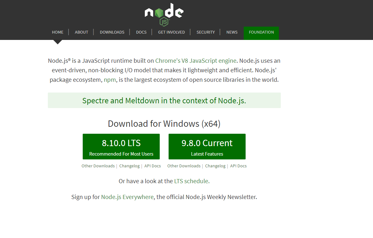Follow Chrome's V8 JavaScript engine link
Viewport: 373px width, 238px height.
pyautogui.click(x=196, y=61)
